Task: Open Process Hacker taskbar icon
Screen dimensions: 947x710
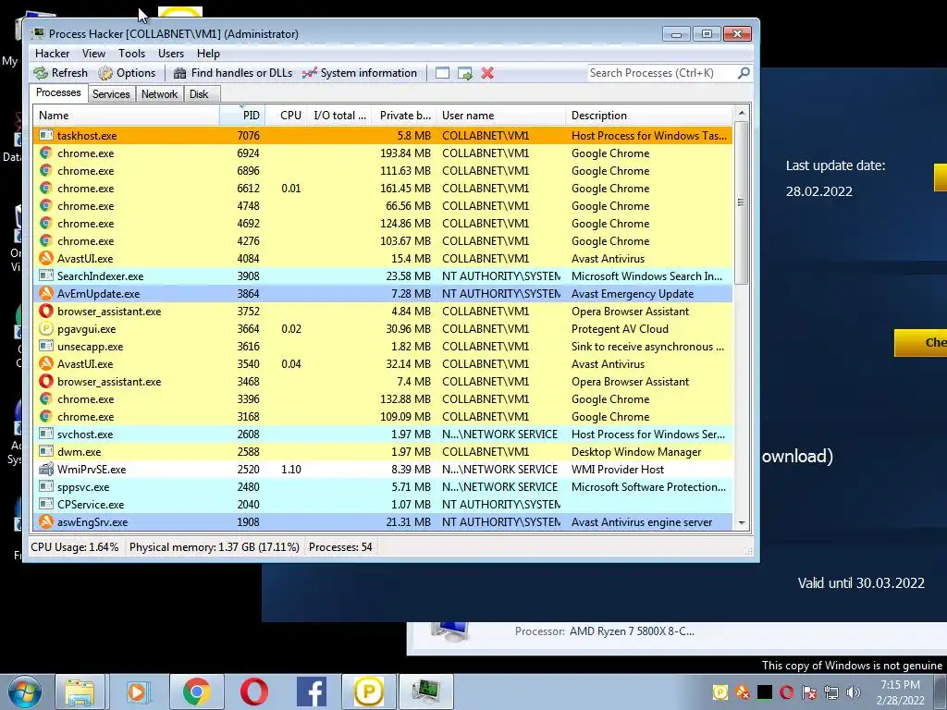Action: click(x=426, y=692)
